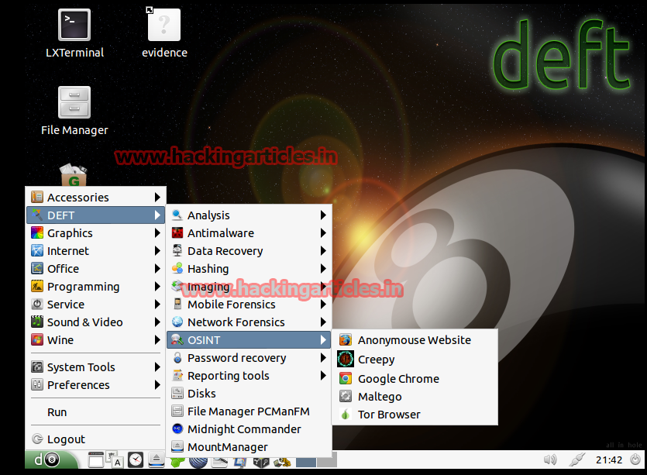Screen dimensions: 647x475
Task: Click the Graphics menu entry's rainbow icon
Action: click(x=37, y=232)
